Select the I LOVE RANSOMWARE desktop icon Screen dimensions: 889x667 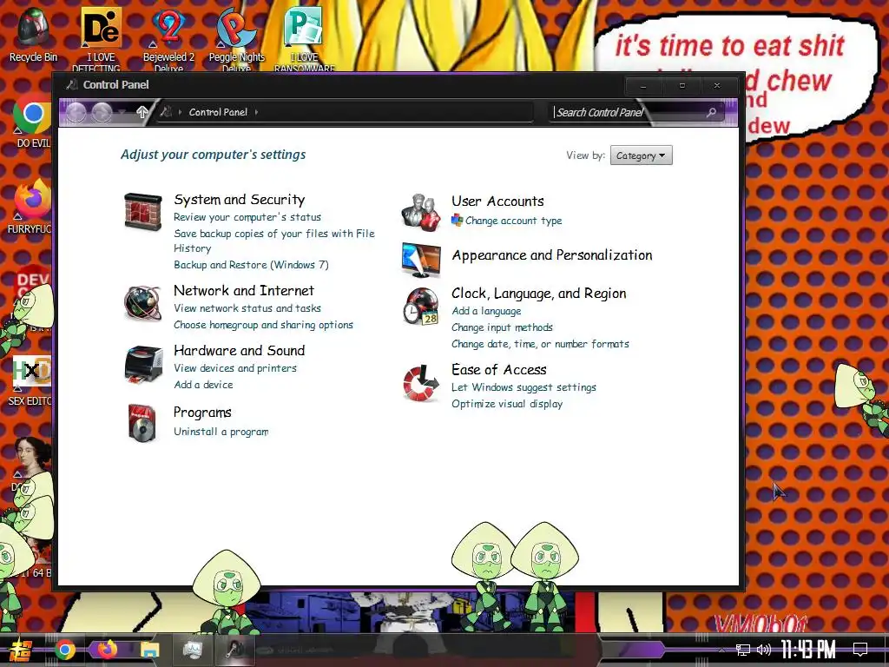pos(305,38)
